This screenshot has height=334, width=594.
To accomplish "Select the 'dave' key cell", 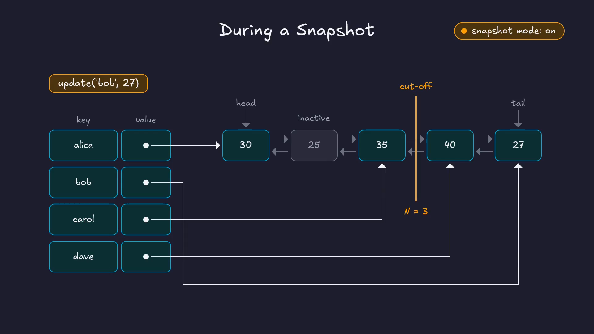I will pos(84,257).
